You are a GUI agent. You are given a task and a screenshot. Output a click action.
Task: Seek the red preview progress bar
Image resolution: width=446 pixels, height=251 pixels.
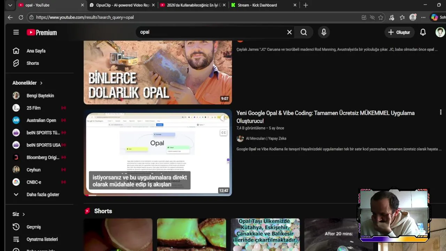tap(157, 195)
